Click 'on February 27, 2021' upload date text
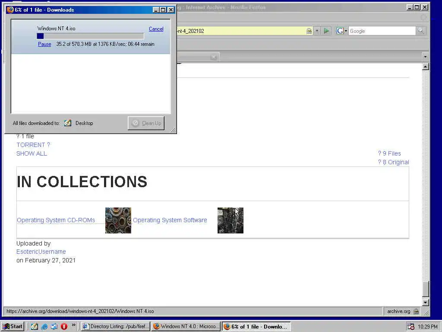442x332 pixels. coord(46,260)
